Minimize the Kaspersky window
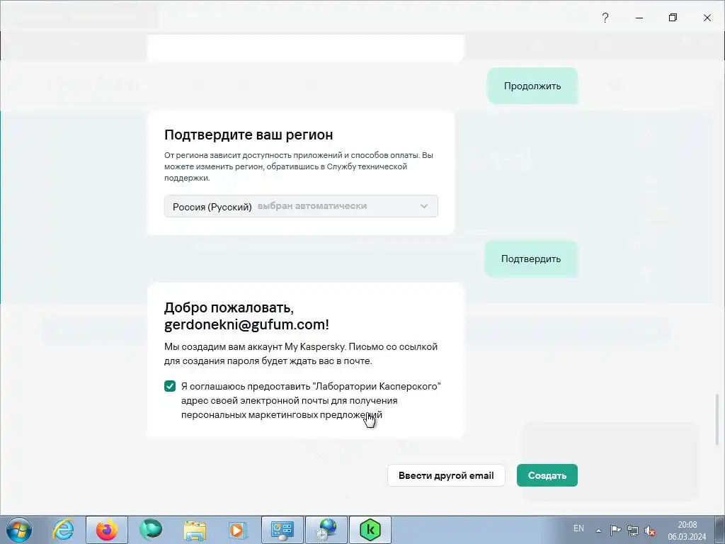Viewport: 725px width, 544px height. tap(639, 18)
